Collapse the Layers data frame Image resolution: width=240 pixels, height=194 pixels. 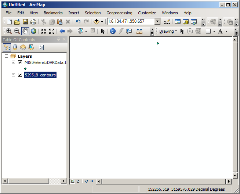(x=7, y=56)
